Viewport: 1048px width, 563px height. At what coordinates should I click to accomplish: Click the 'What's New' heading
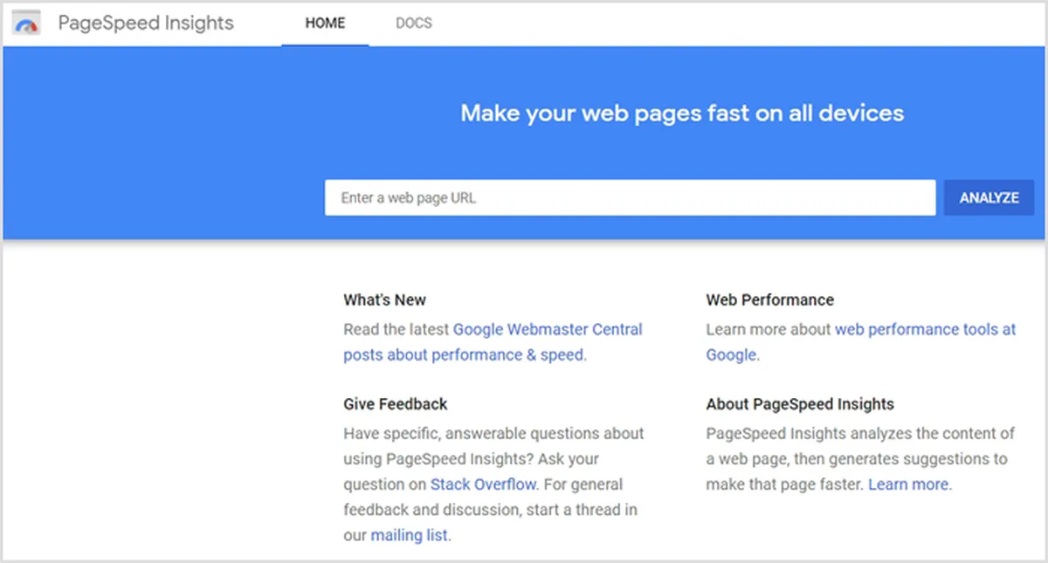[384, 299]
